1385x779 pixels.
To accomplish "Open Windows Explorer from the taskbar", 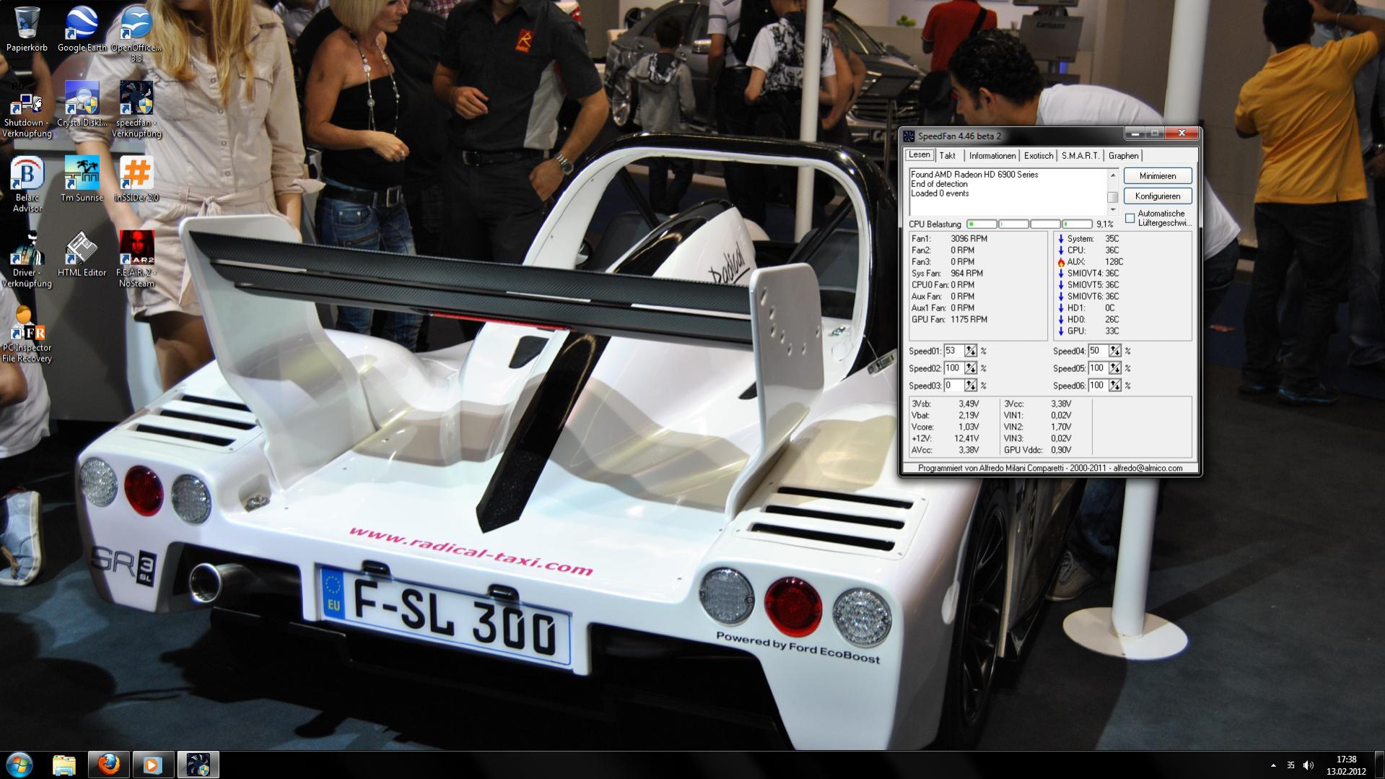I will [64, 765].
